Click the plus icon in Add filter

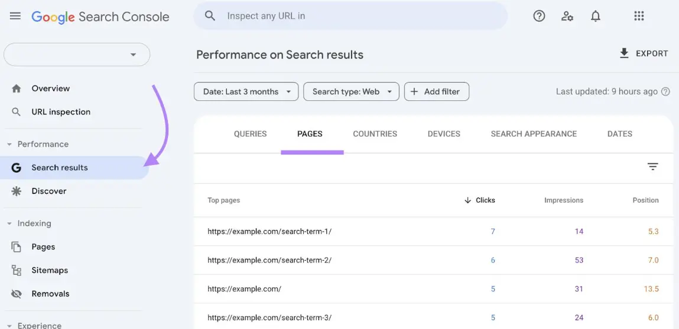pyautogui.click(x=414, y=91)
